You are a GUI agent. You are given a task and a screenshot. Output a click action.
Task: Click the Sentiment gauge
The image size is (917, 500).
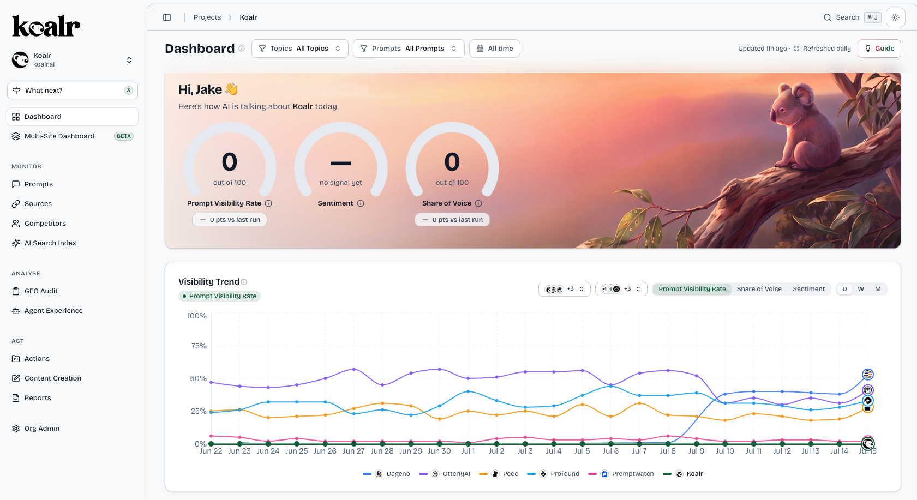click(341, 159)
